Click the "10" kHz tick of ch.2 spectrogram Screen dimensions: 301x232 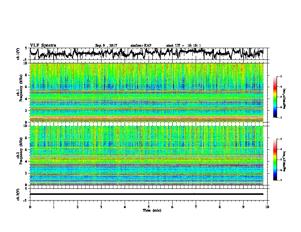coord(26,126)
